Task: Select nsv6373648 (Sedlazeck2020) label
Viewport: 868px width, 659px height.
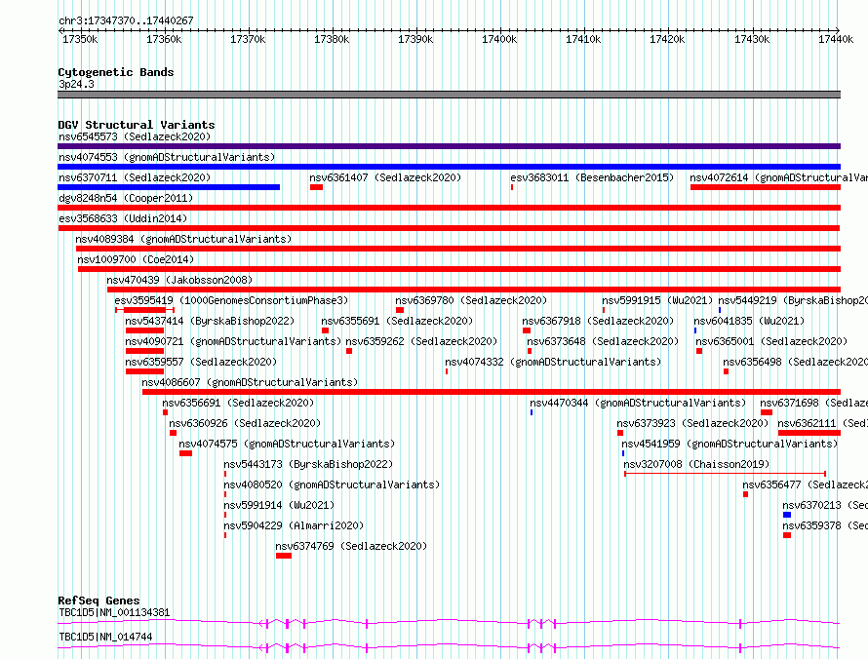Action: click(603, 341)
